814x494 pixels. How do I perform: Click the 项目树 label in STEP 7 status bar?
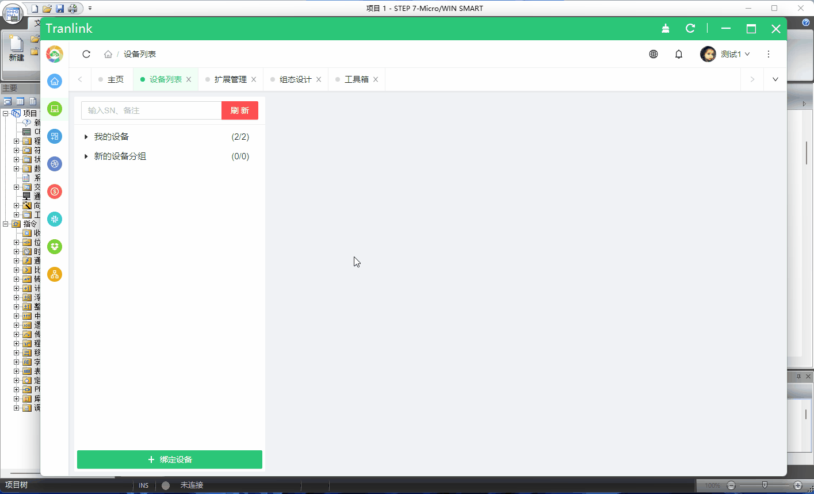click(x=16, y=485)
